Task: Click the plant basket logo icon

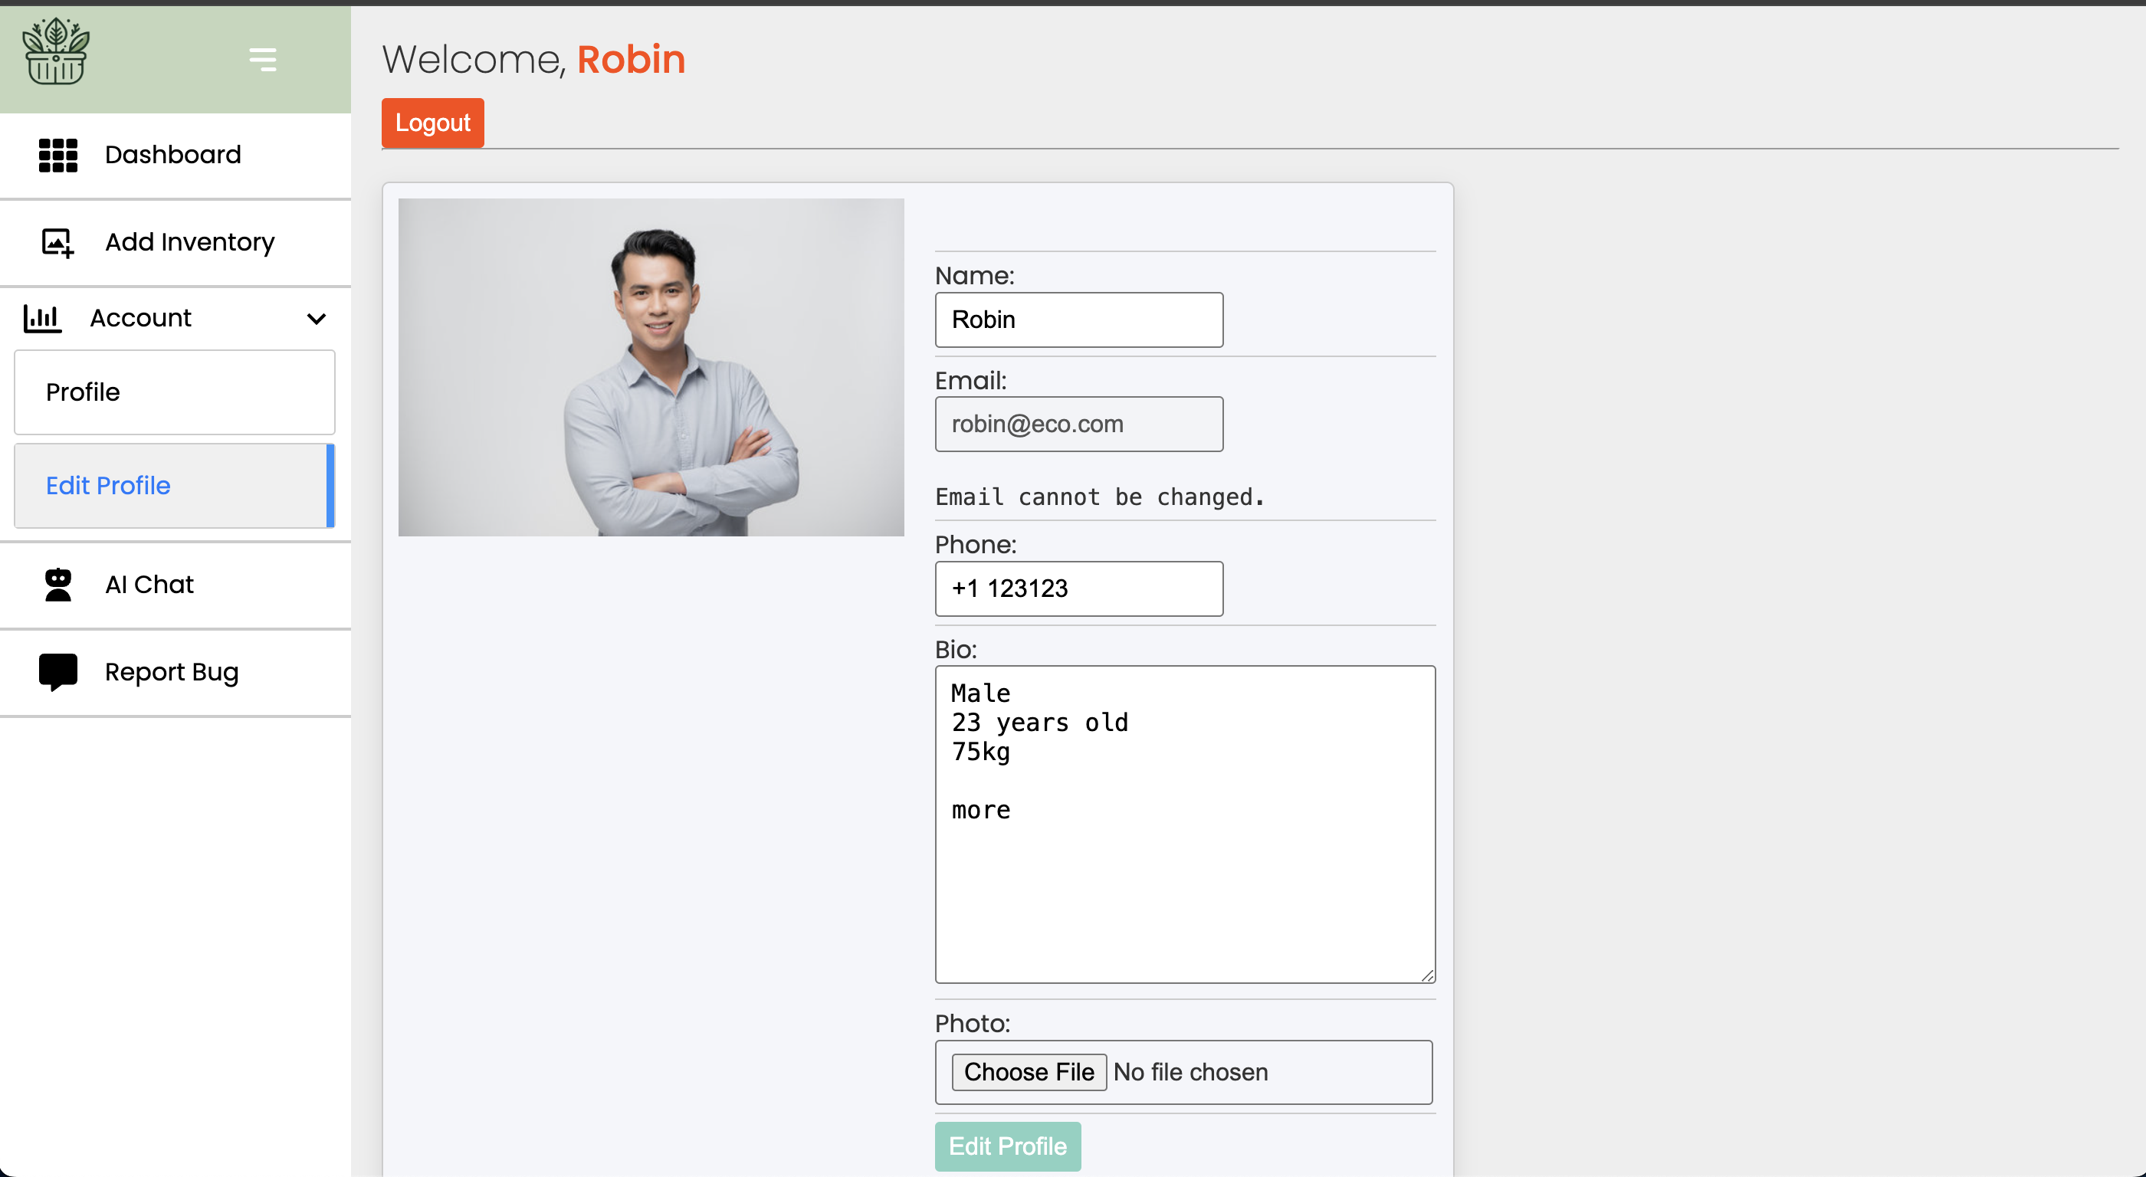Action: point(56,51)
